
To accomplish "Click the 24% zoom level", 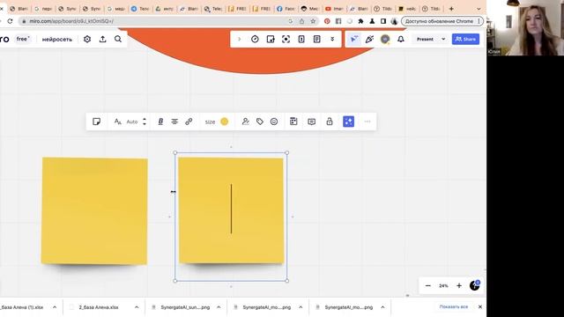I will tap(443, 285).
